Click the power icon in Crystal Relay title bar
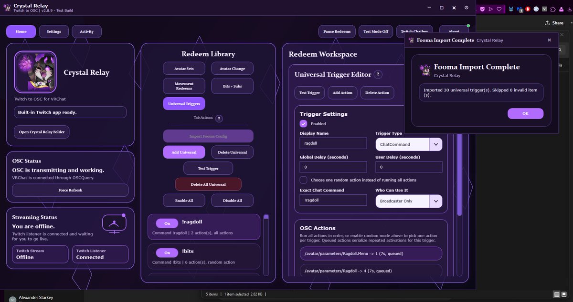 [466, 8]
